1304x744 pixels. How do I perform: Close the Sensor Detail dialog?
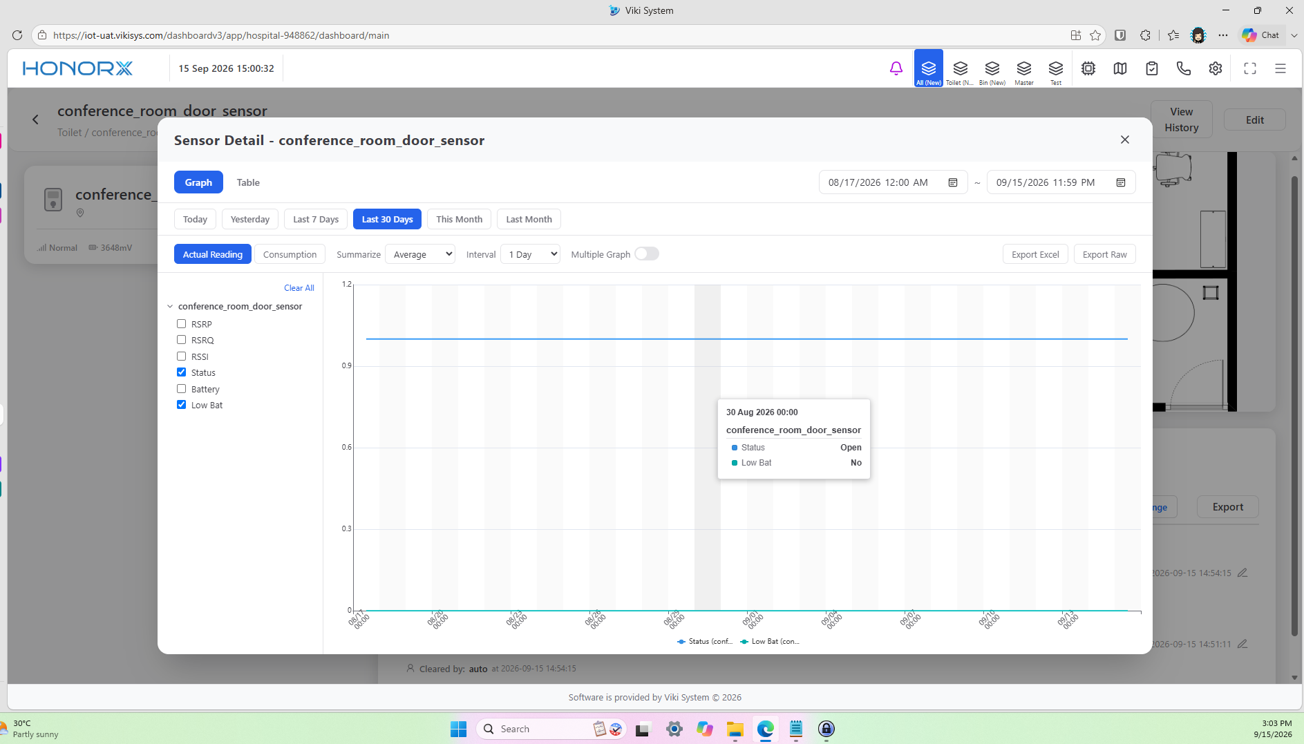(1125, 140)
